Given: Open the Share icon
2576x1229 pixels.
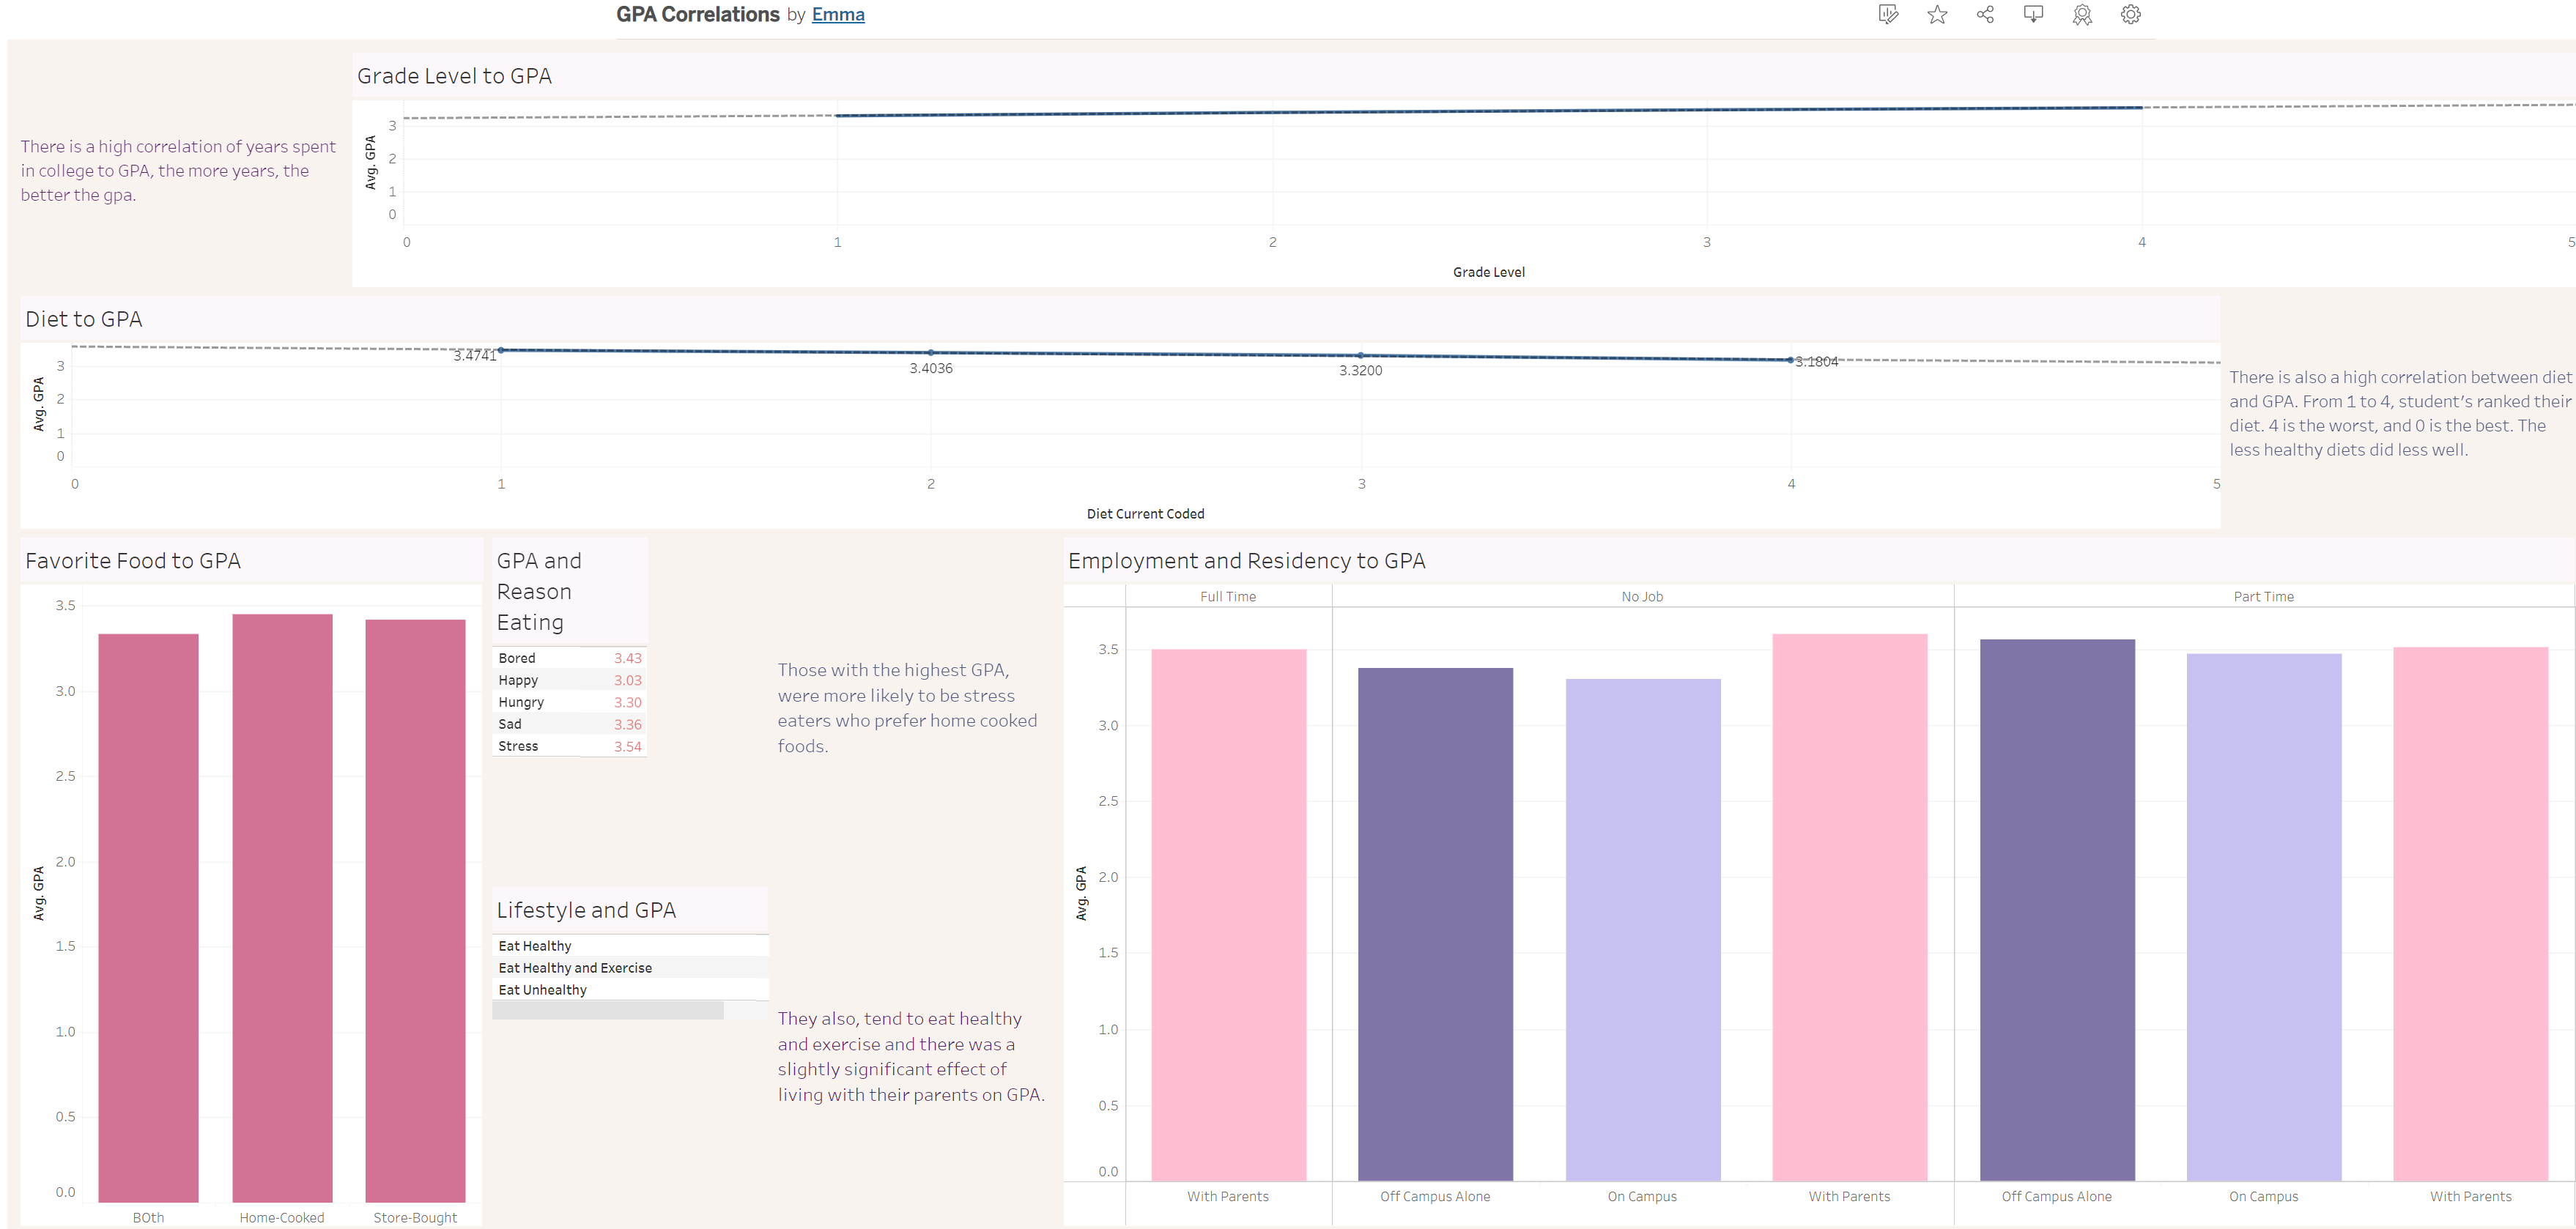Looking at the screenshot, I should [x=1985, y=15].
